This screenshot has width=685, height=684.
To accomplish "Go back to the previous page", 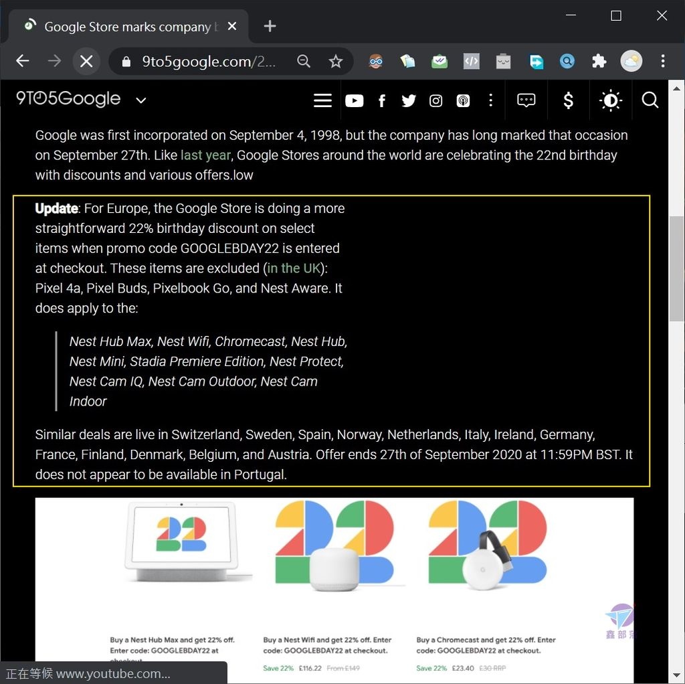I will 22,61.
